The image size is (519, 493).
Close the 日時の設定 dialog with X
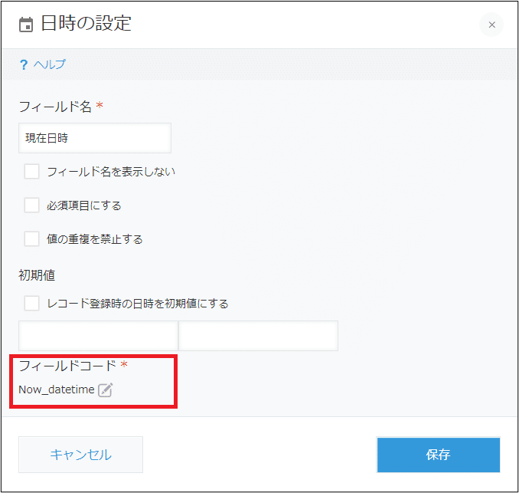pyautogui.click(x=491, y=25)
